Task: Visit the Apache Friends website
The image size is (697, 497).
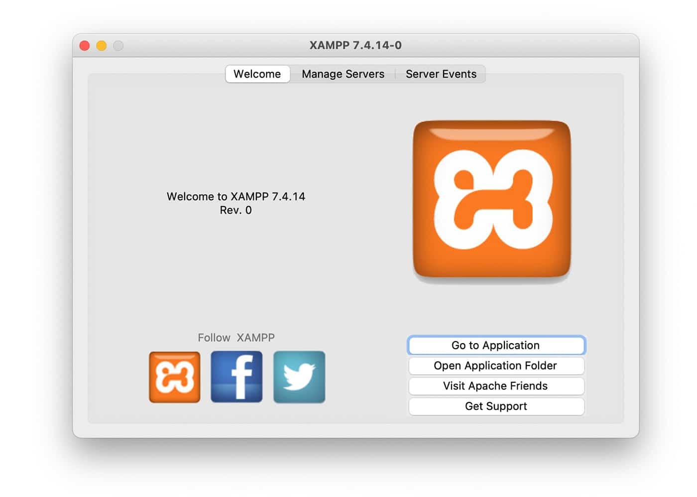Action: (495, 386)
